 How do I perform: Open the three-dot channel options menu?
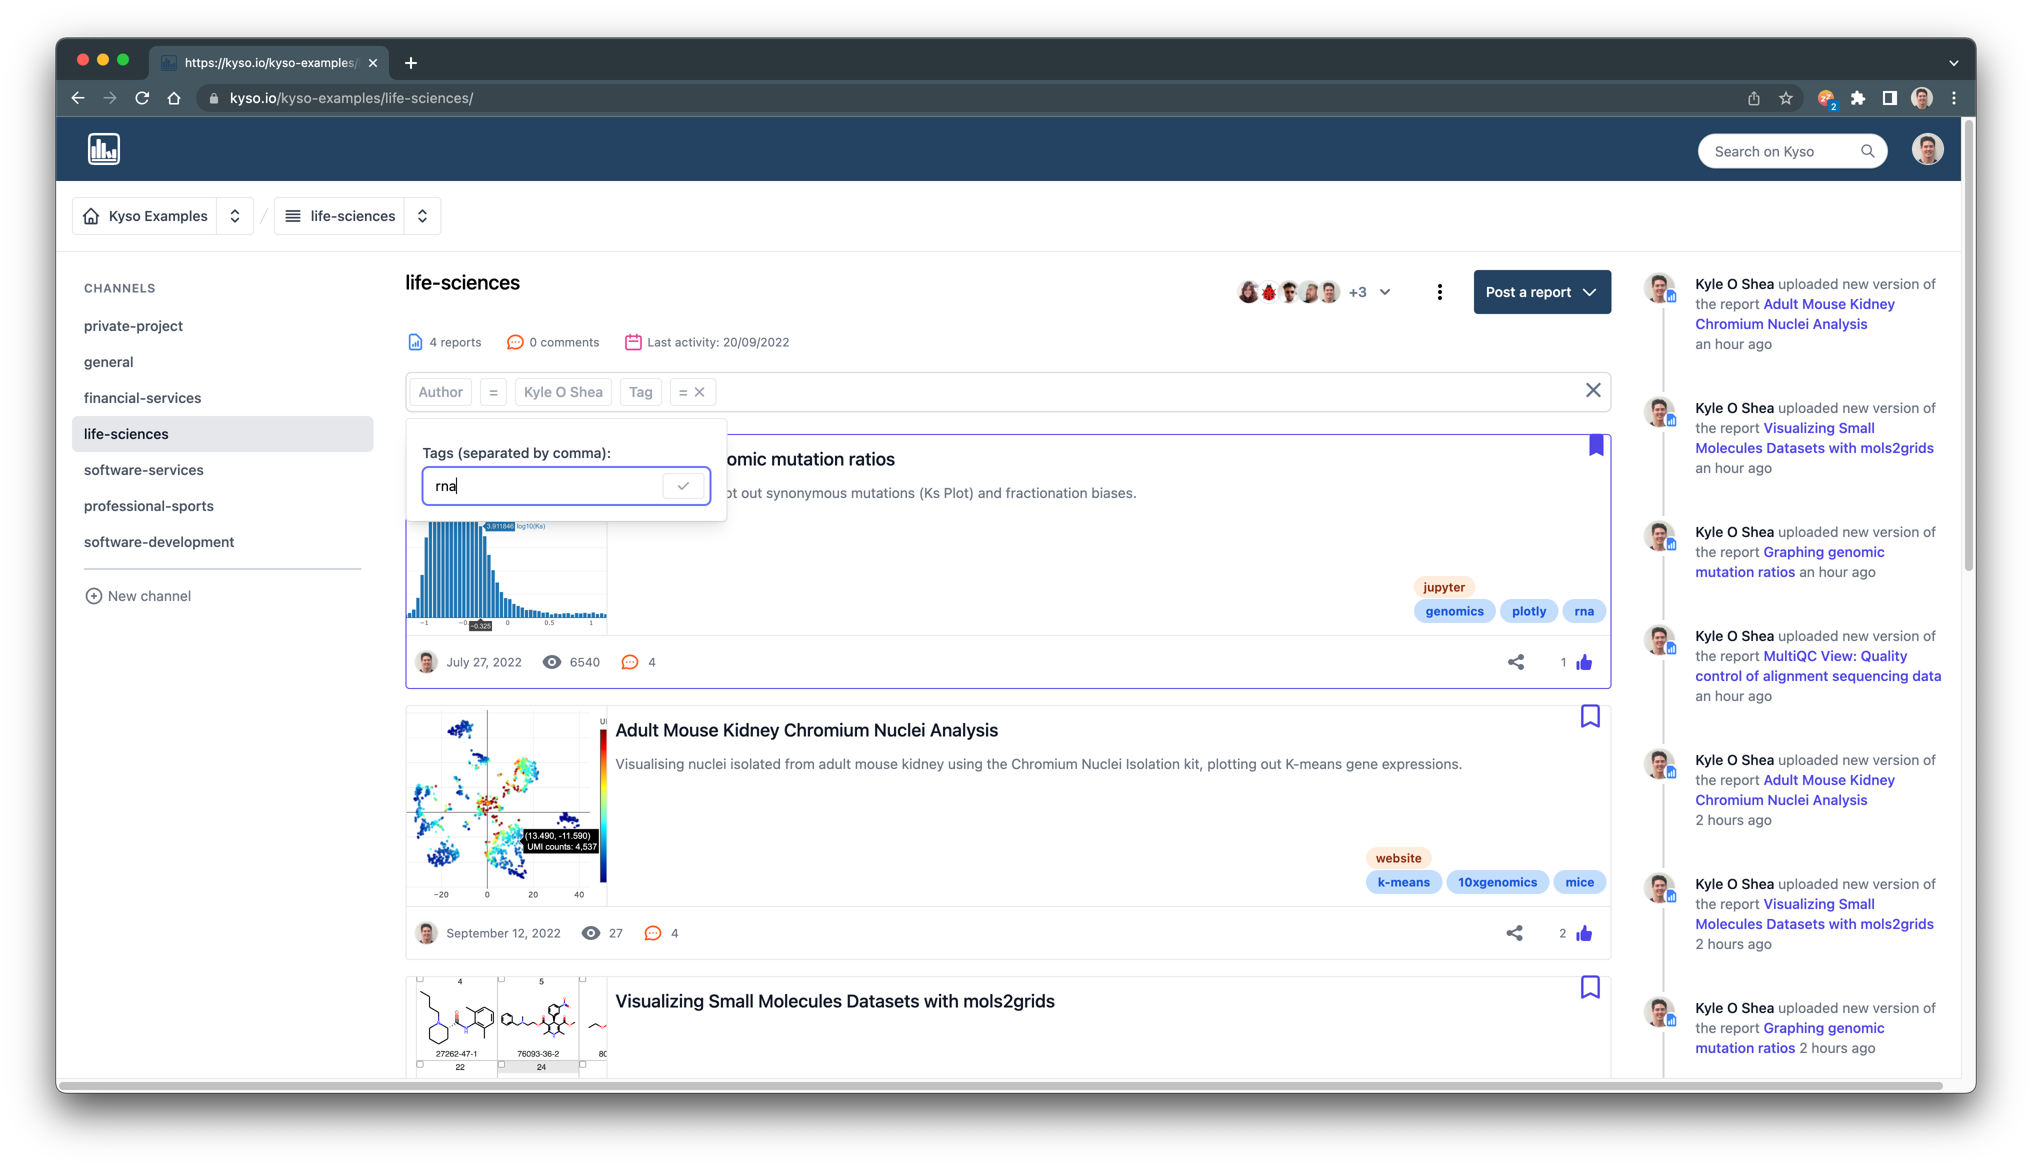1440,292
